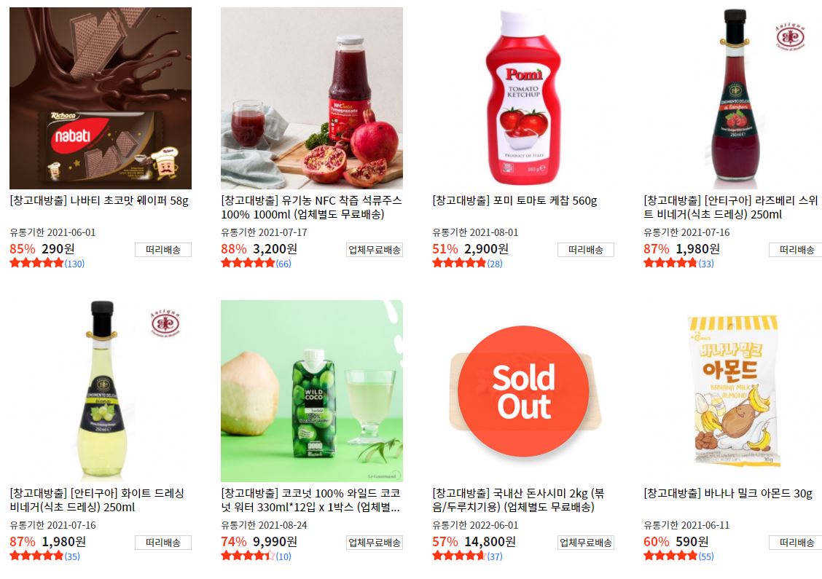Open the (37) reviews count for pork item

tap(495, 556)
